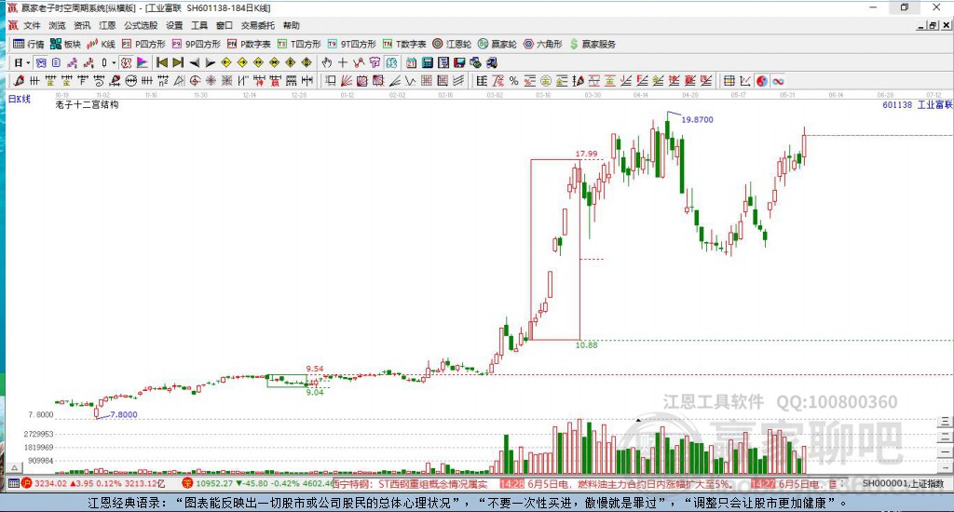The height and width of the screenshot is (512, 954).
Task: Open the 公式选股 menu
Action: coord(141,25)
